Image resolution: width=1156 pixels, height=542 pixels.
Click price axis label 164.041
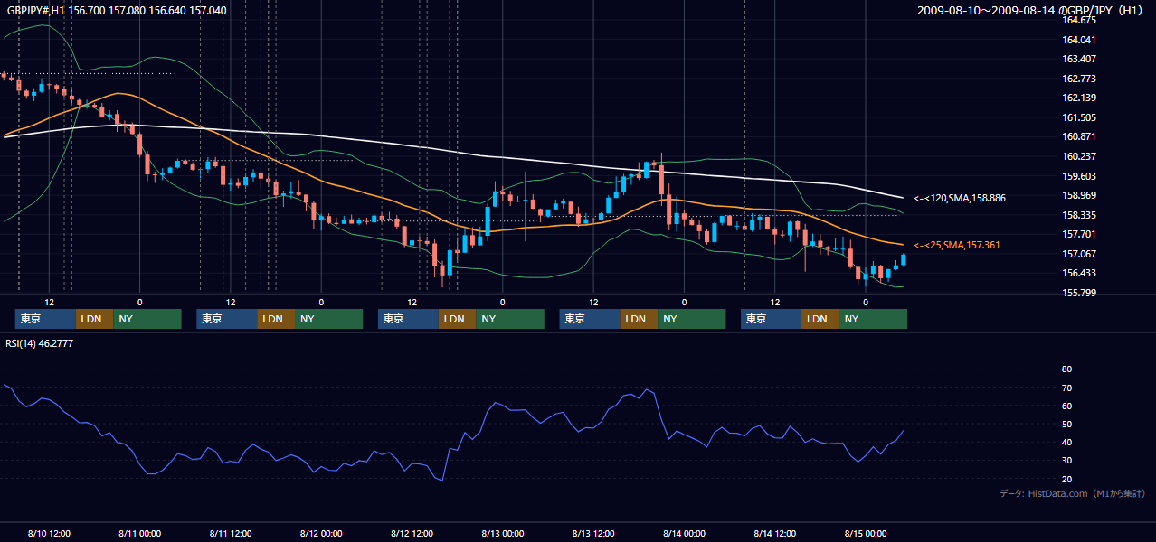point(1079,40)
